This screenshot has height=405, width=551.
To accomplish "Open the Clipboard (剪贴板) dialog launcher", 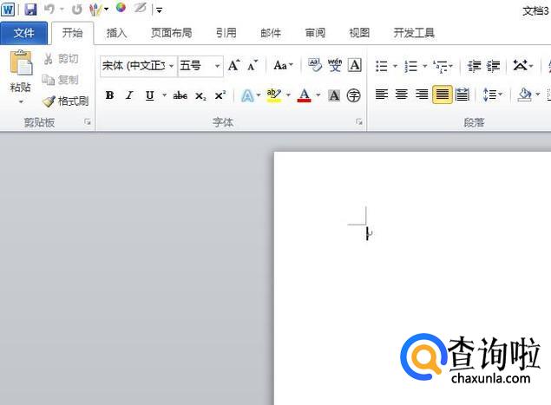I will pos(87,122).
